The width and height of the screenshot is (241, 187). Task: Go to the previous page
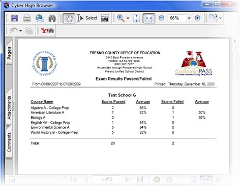click(x=86, y=179)
